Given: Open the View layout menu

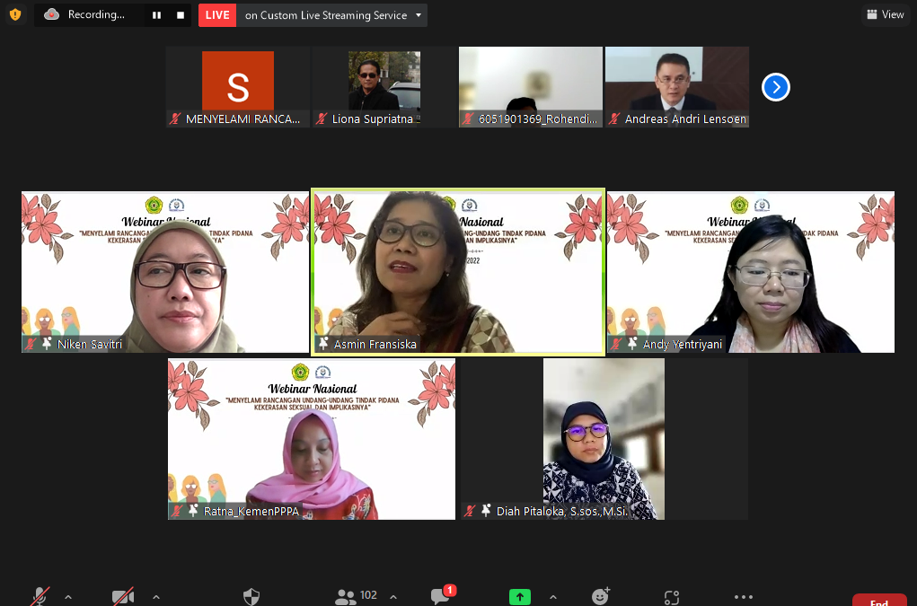Looking at the screenshot, I should click(x=884, y=14).
